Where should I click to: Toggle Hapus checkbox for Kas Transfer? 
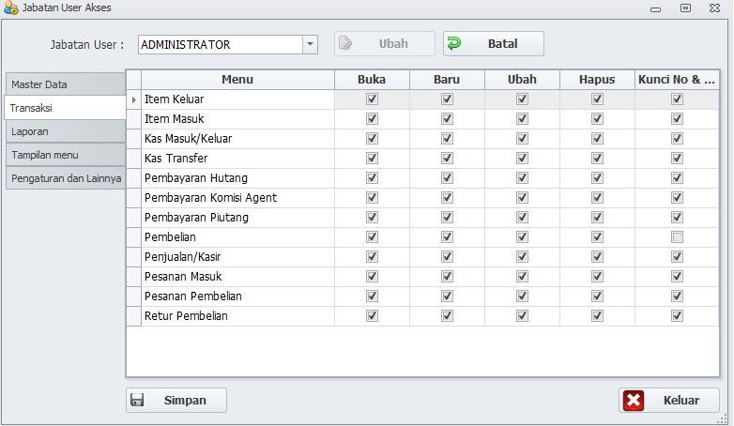tap(597, 159)
